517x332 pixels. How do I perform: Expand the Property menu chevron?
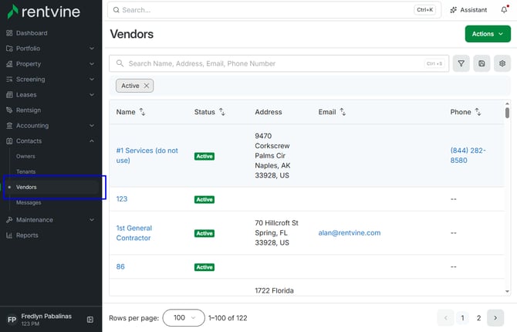coord(92,64)
